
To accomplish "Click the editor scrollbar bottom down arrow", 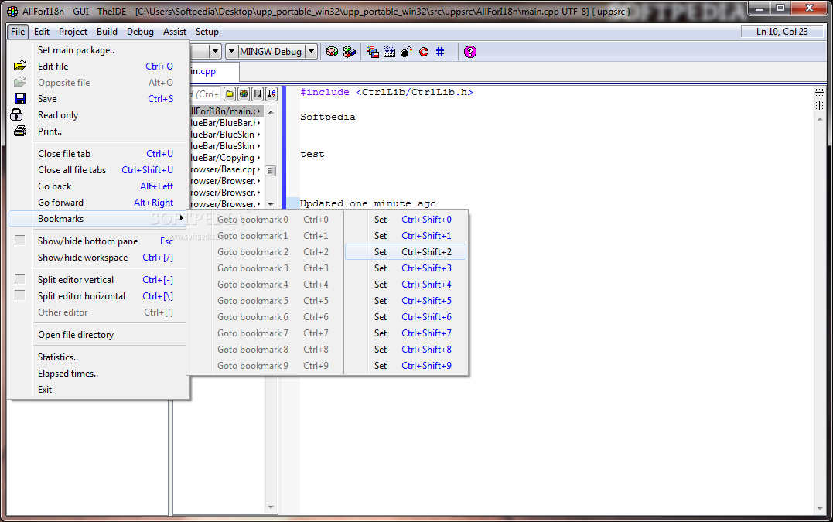I will (x=820, y=509).
